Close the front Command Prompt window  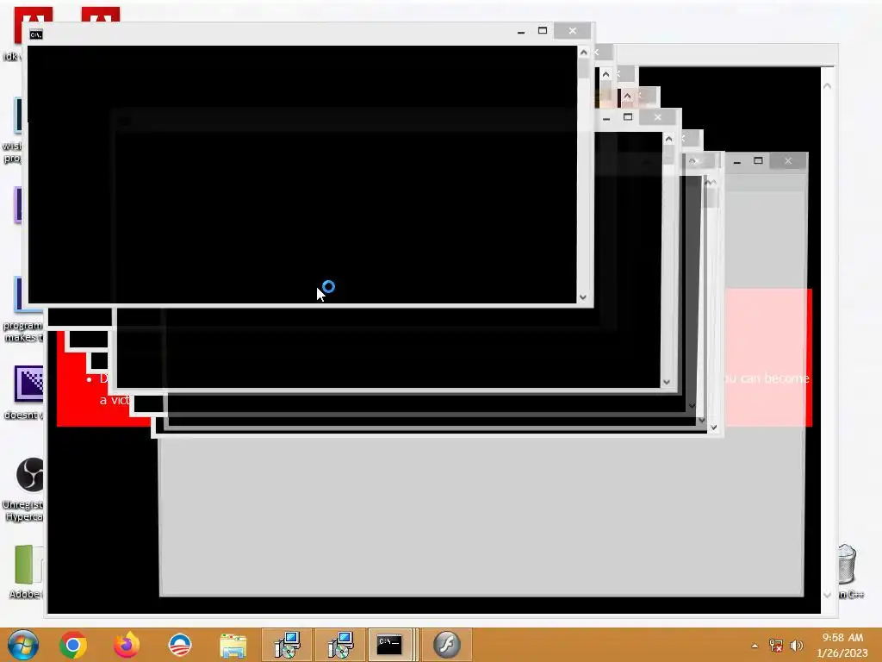pyautogui.click(x=572, y=30)
